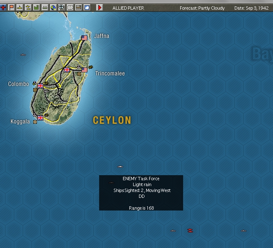
Task: Click the cloud weather toolbar icon
Action: 87,8
